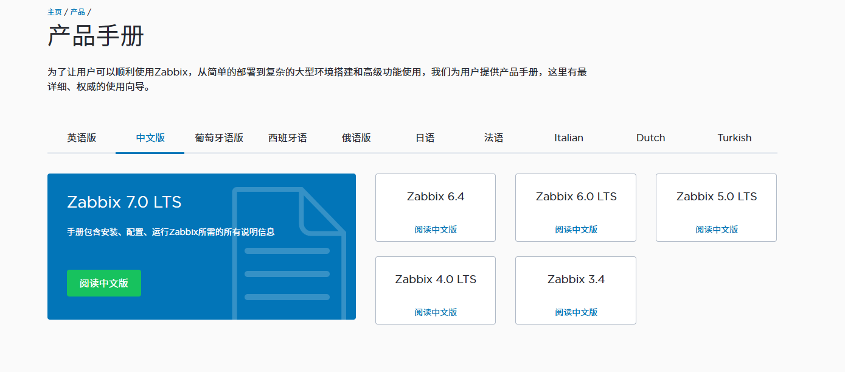This screenshot has height=372, width=845.
Task: Click the Zabbix 4.0 LTS card title
Action: [x=436, y=279]
